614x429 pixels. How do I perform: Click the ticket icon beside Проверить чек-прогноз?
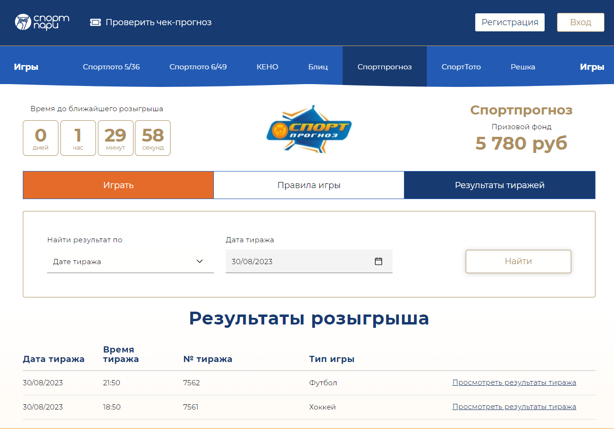(96, 22)
